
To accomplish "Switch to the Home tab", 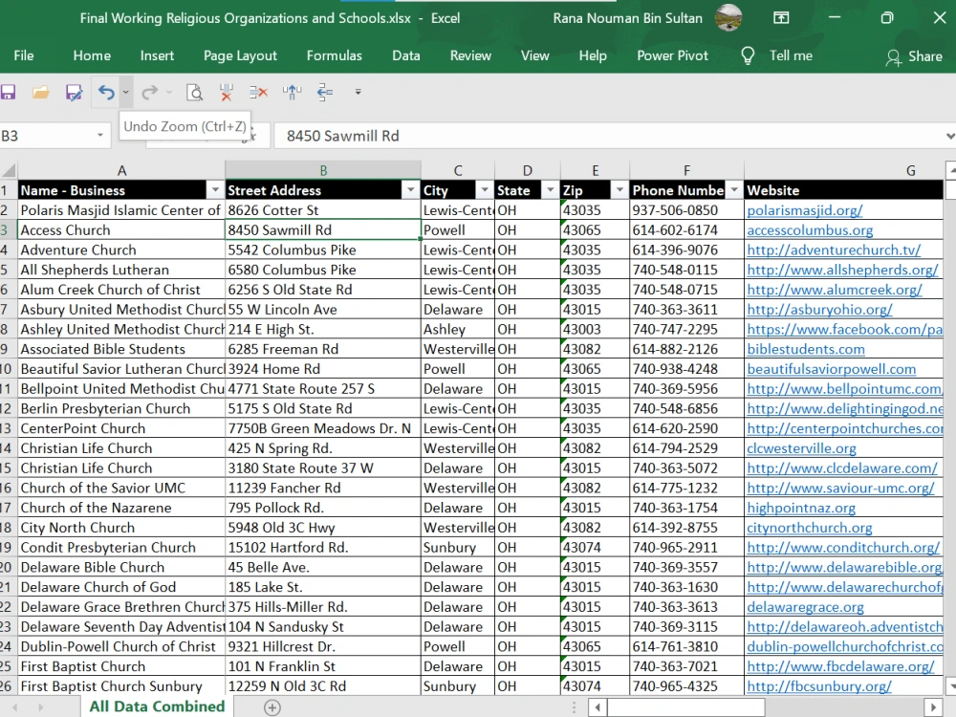I will [92, 55].
